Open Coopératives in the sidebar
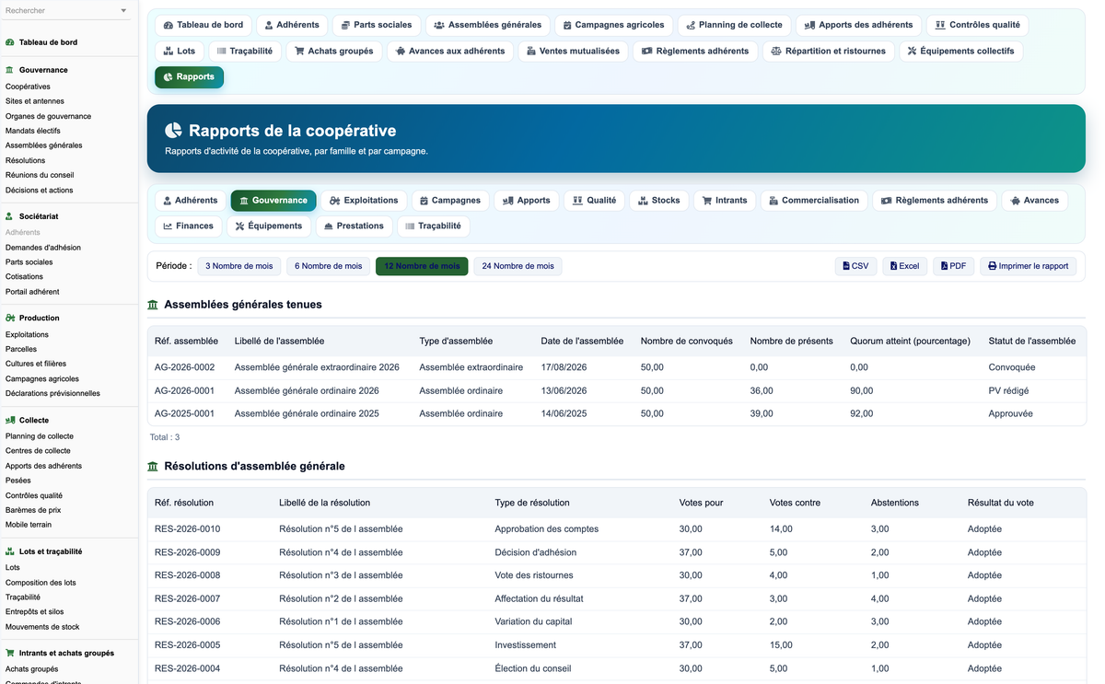This screenshot has height=684, width=1105. [x=28, y=87]
